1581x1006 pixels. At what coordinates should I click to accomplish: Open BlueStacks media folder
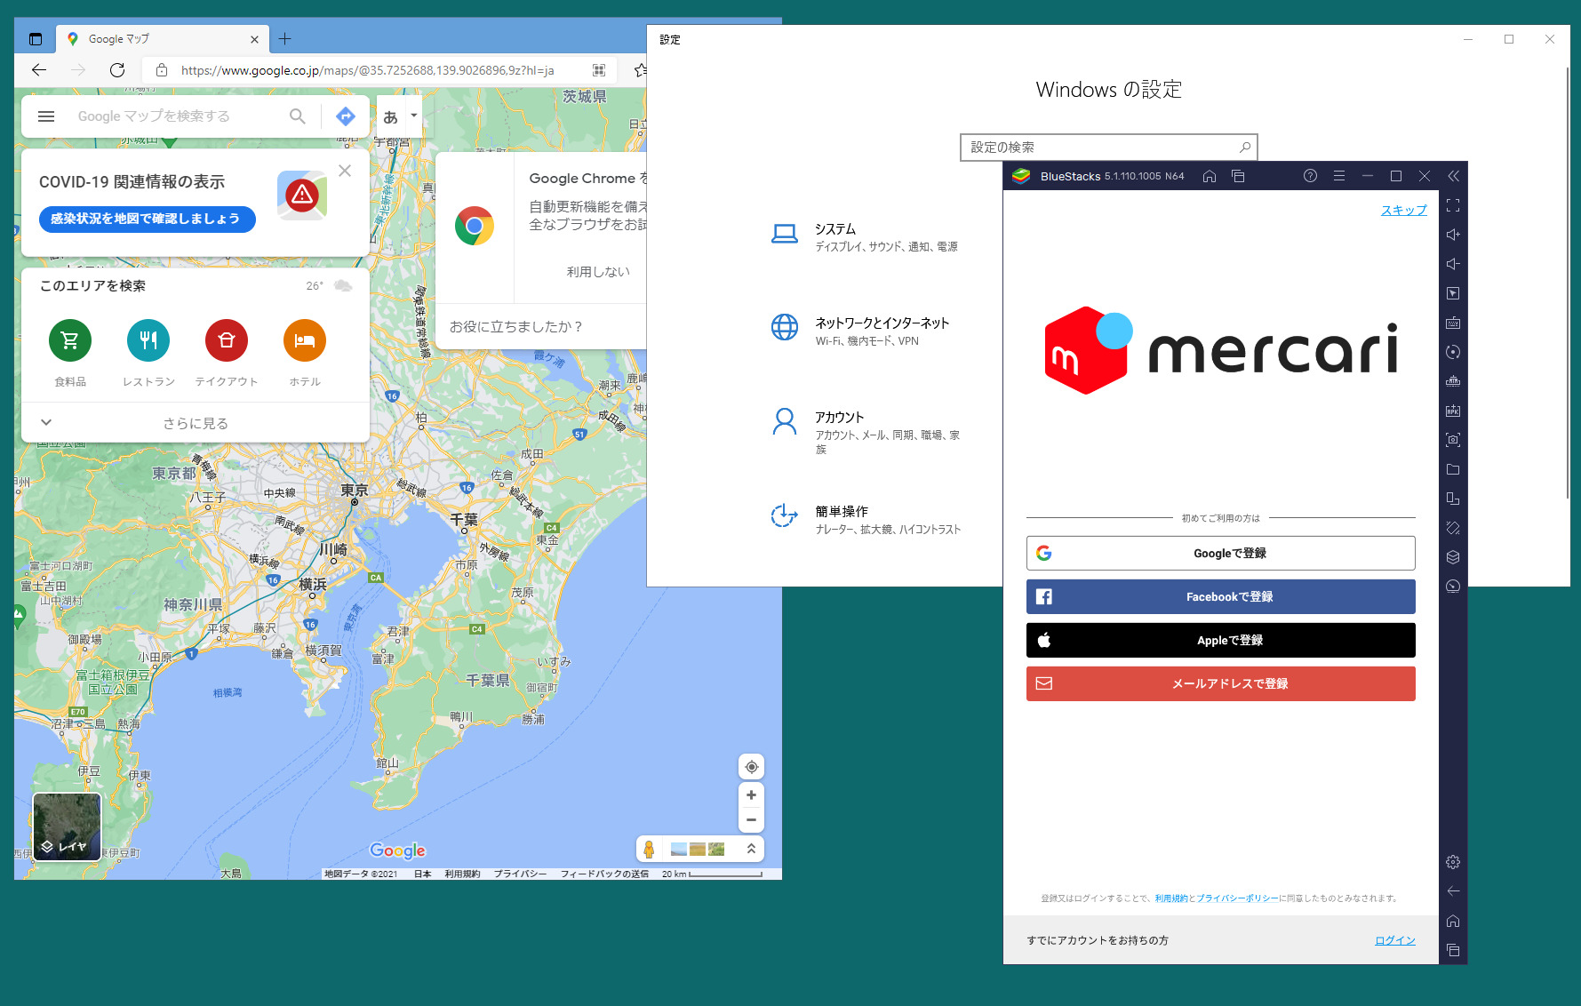coord(1453,469)
